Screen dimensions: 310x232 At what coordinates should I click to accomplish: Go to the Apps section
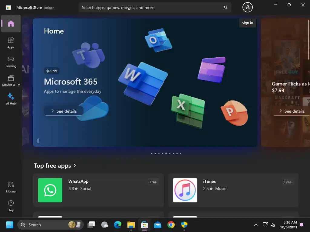[x=11, y=43]
